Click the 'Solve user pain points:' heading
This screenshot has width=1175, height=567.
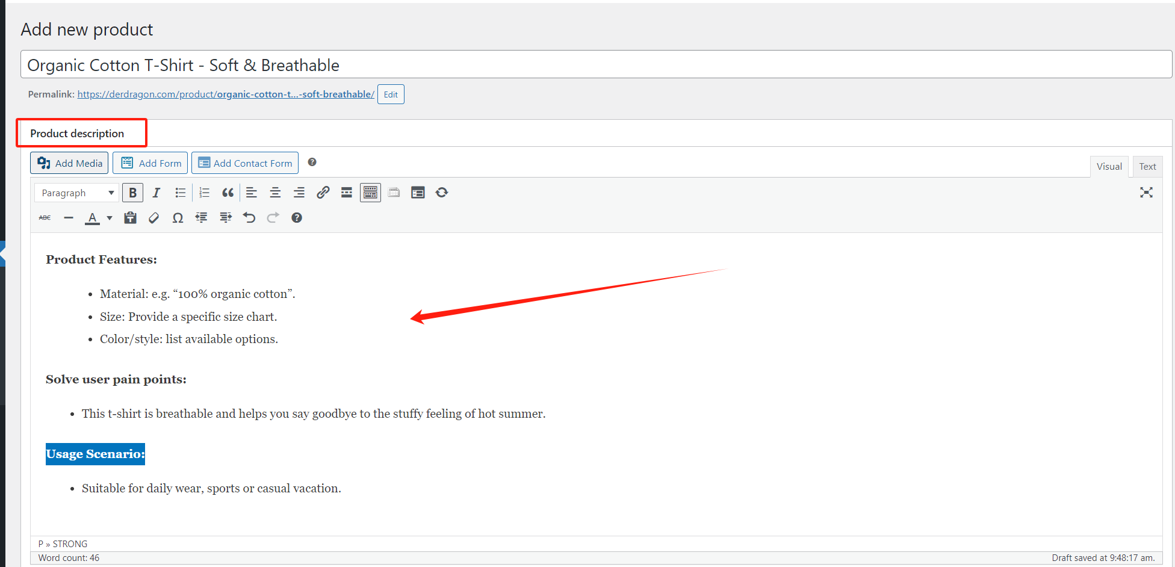coord(116,379)
